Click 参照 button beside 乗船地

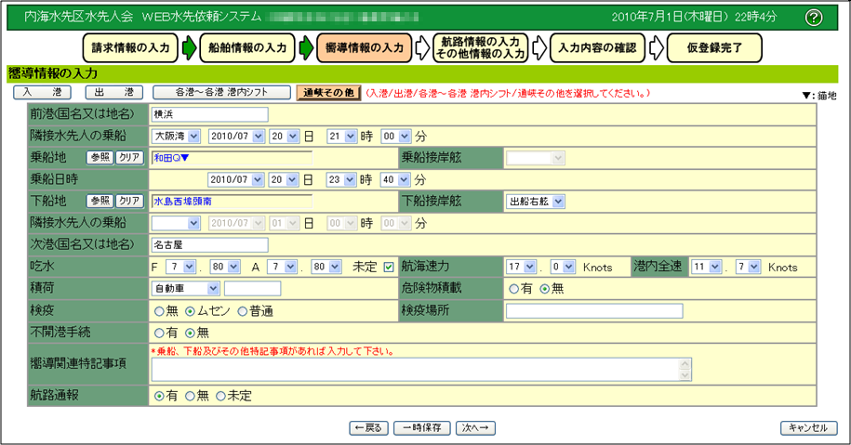pyautogui.click(x=100, y=158)
